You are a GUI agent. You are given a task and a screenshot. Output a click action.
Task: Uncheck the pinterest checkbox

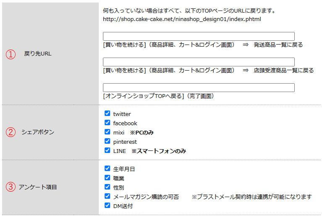[107, 141]
